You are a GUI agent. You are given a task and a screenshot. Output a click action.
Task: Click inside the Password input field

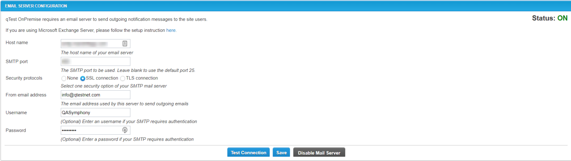[96, 130]
